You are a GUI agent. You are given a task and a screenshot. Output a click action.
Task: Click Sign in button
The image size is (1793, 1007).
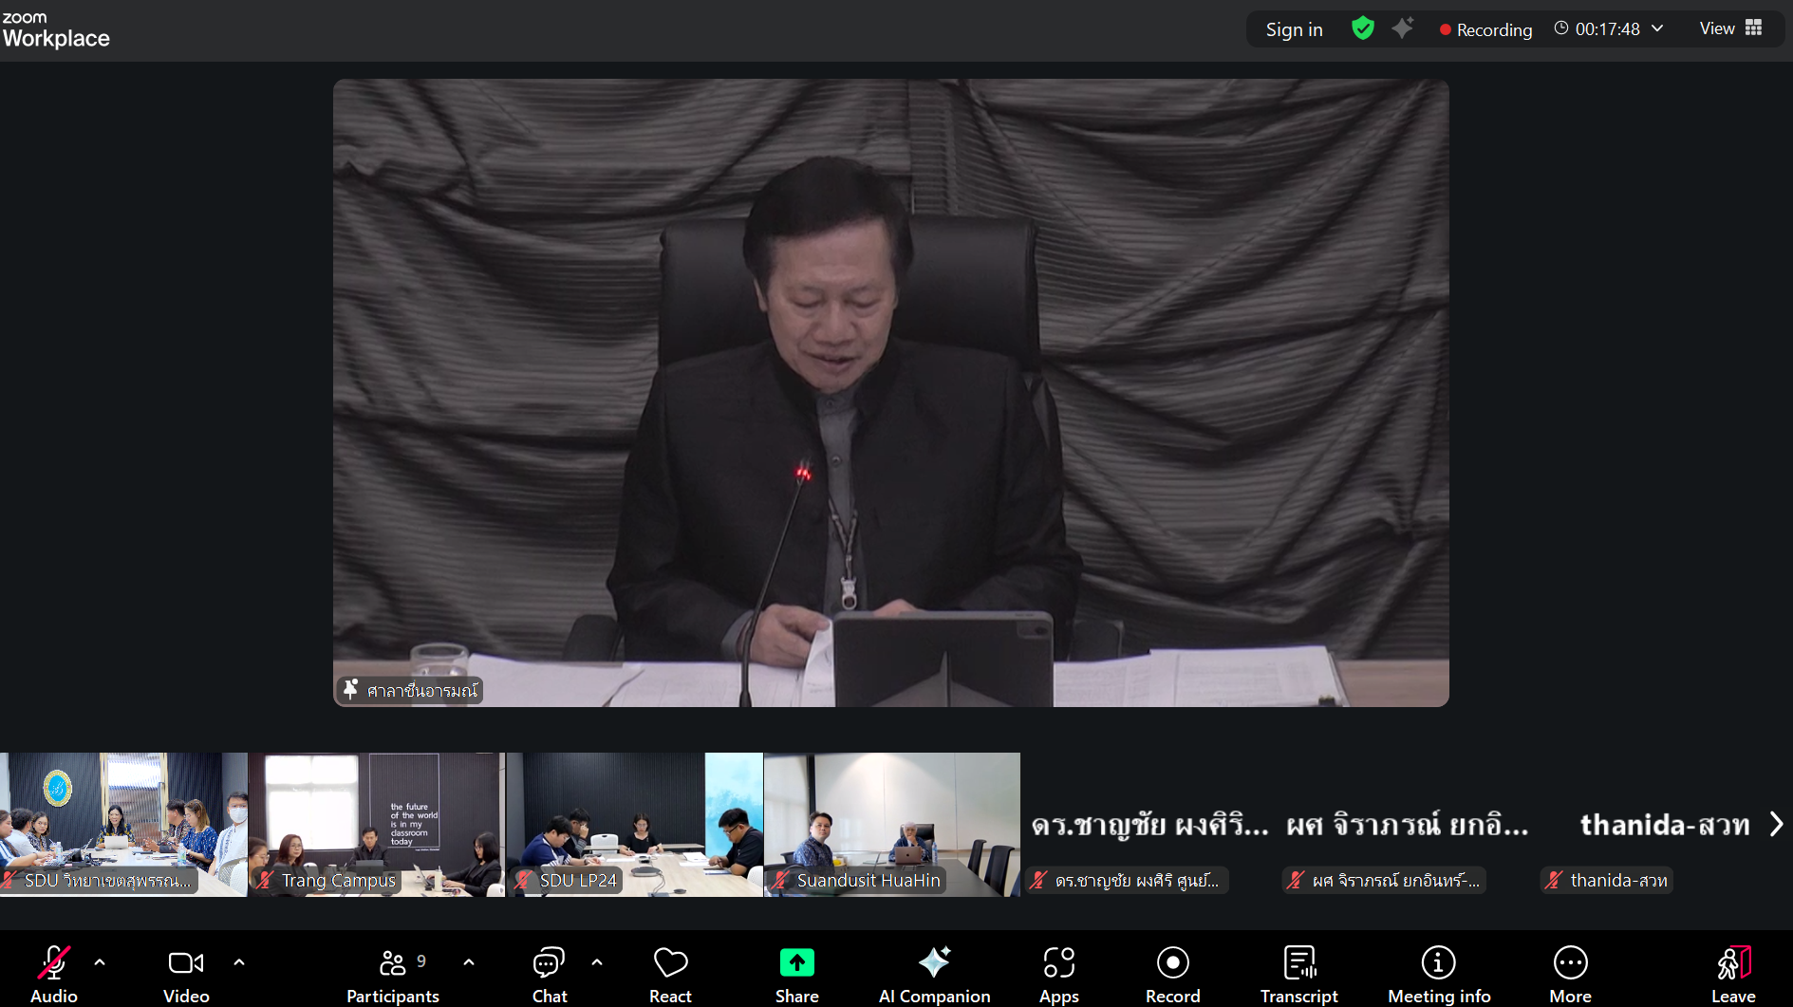pos(1294,29)
